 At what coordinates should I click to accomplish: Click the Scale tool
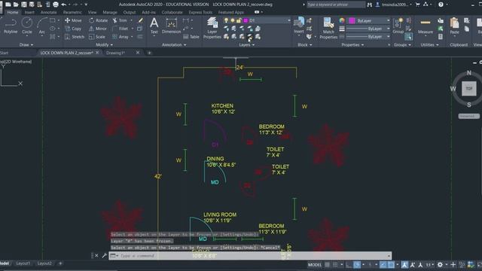(x=97, y=37)
